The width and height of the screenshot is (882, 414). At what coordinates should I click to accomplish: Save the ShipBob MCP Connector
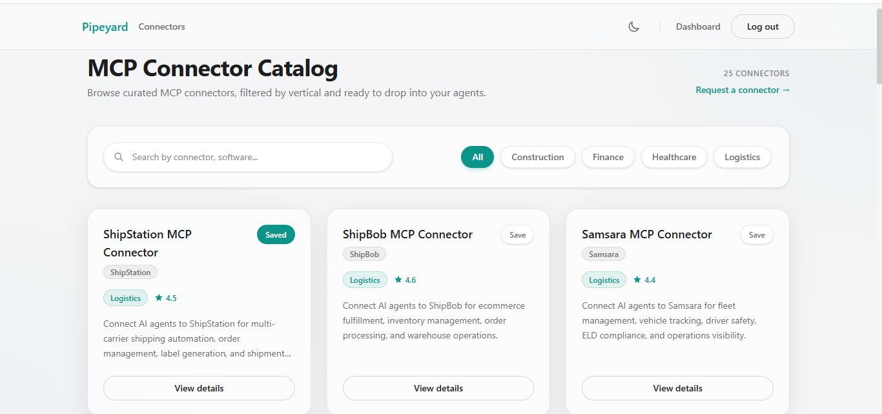click(518, 234)
